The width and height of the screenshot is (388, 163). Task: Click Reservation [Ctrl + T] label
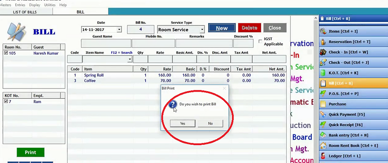coord(349,42)
